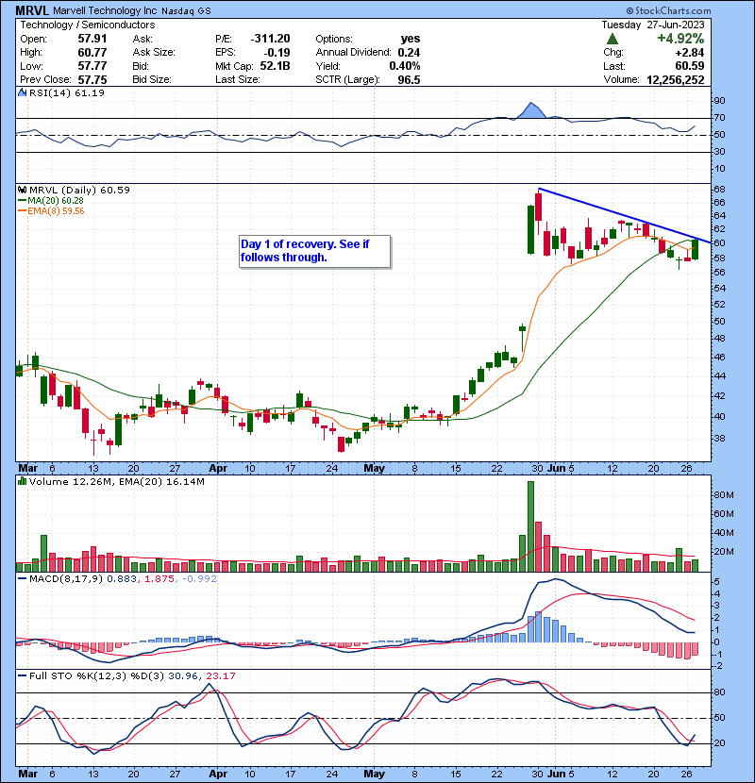Click the SCTR (Large) value 96.5
755x783 pixels.
pyautogui.click(x=409, y=79)
